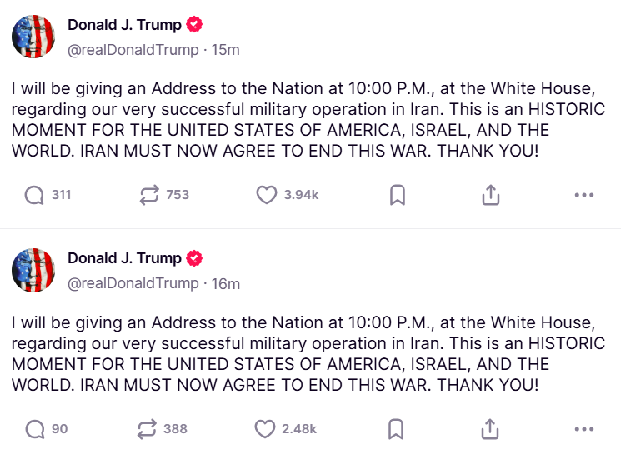Open more options on the 15m post

pyautogui.click(x=584, y=195)
